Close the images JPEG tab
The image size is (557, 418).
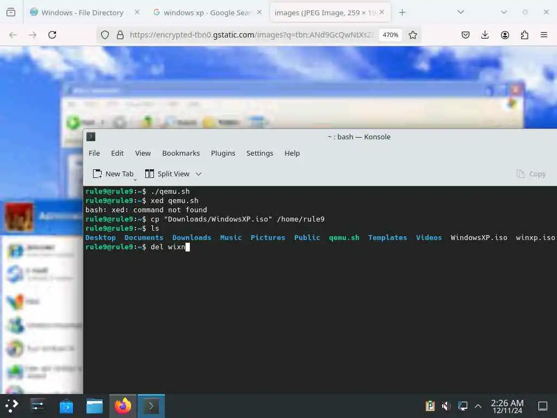pyautogui.click(x=382, y=12)
